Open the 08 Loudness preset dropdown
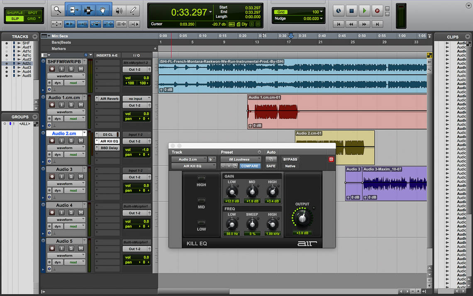 tap(241, 159)
